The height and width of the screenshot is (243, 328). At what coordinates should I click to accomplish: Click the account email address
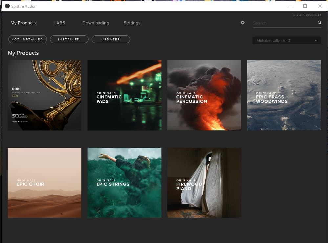point(307,15)
